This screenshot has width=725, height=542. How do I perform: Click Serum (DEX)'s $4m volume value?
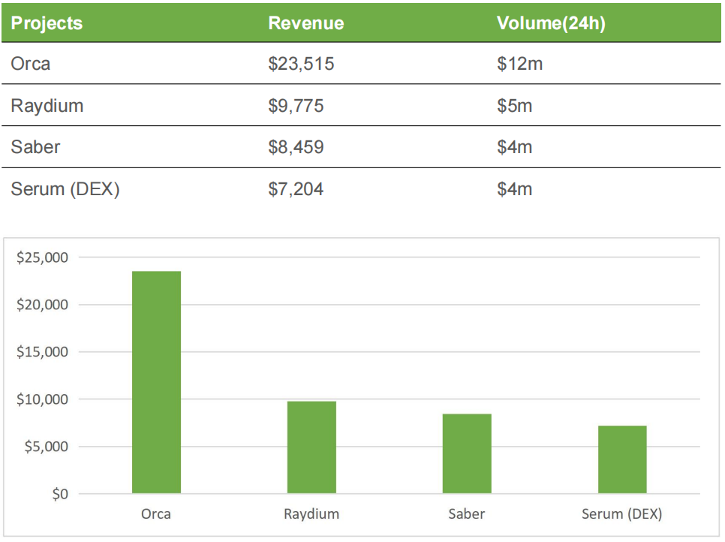[515, 189]
